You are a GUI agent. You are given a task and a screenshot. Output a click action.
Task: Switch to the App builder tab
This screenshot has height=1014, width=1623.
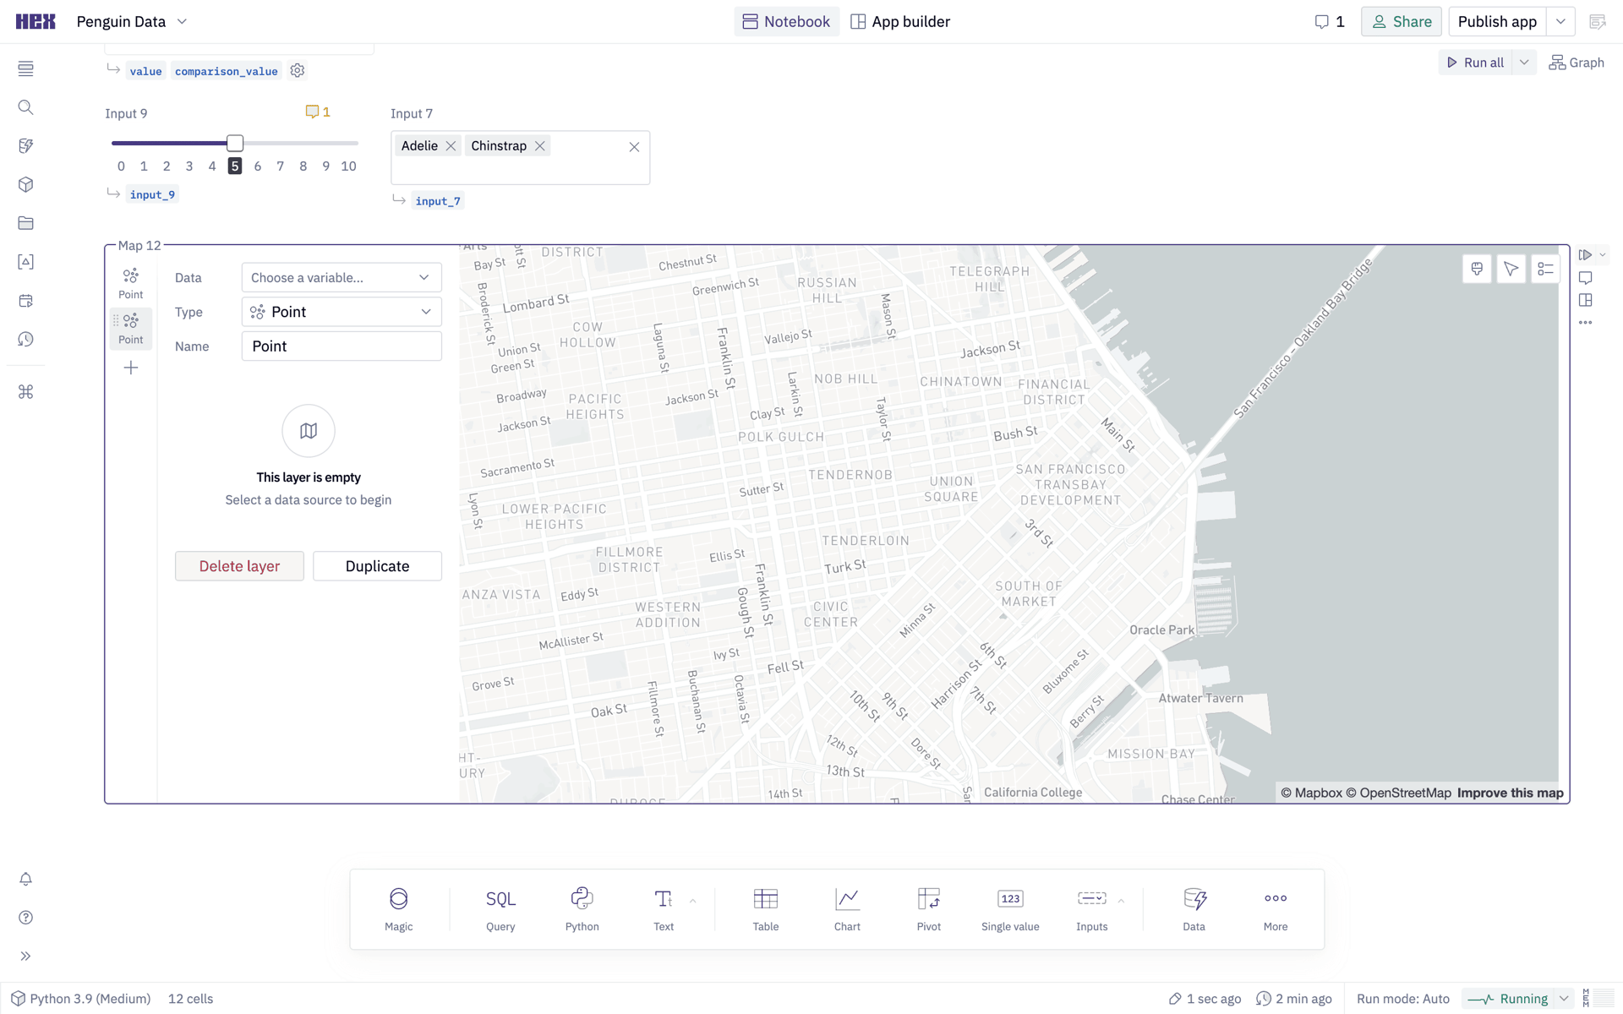(900, 22)
